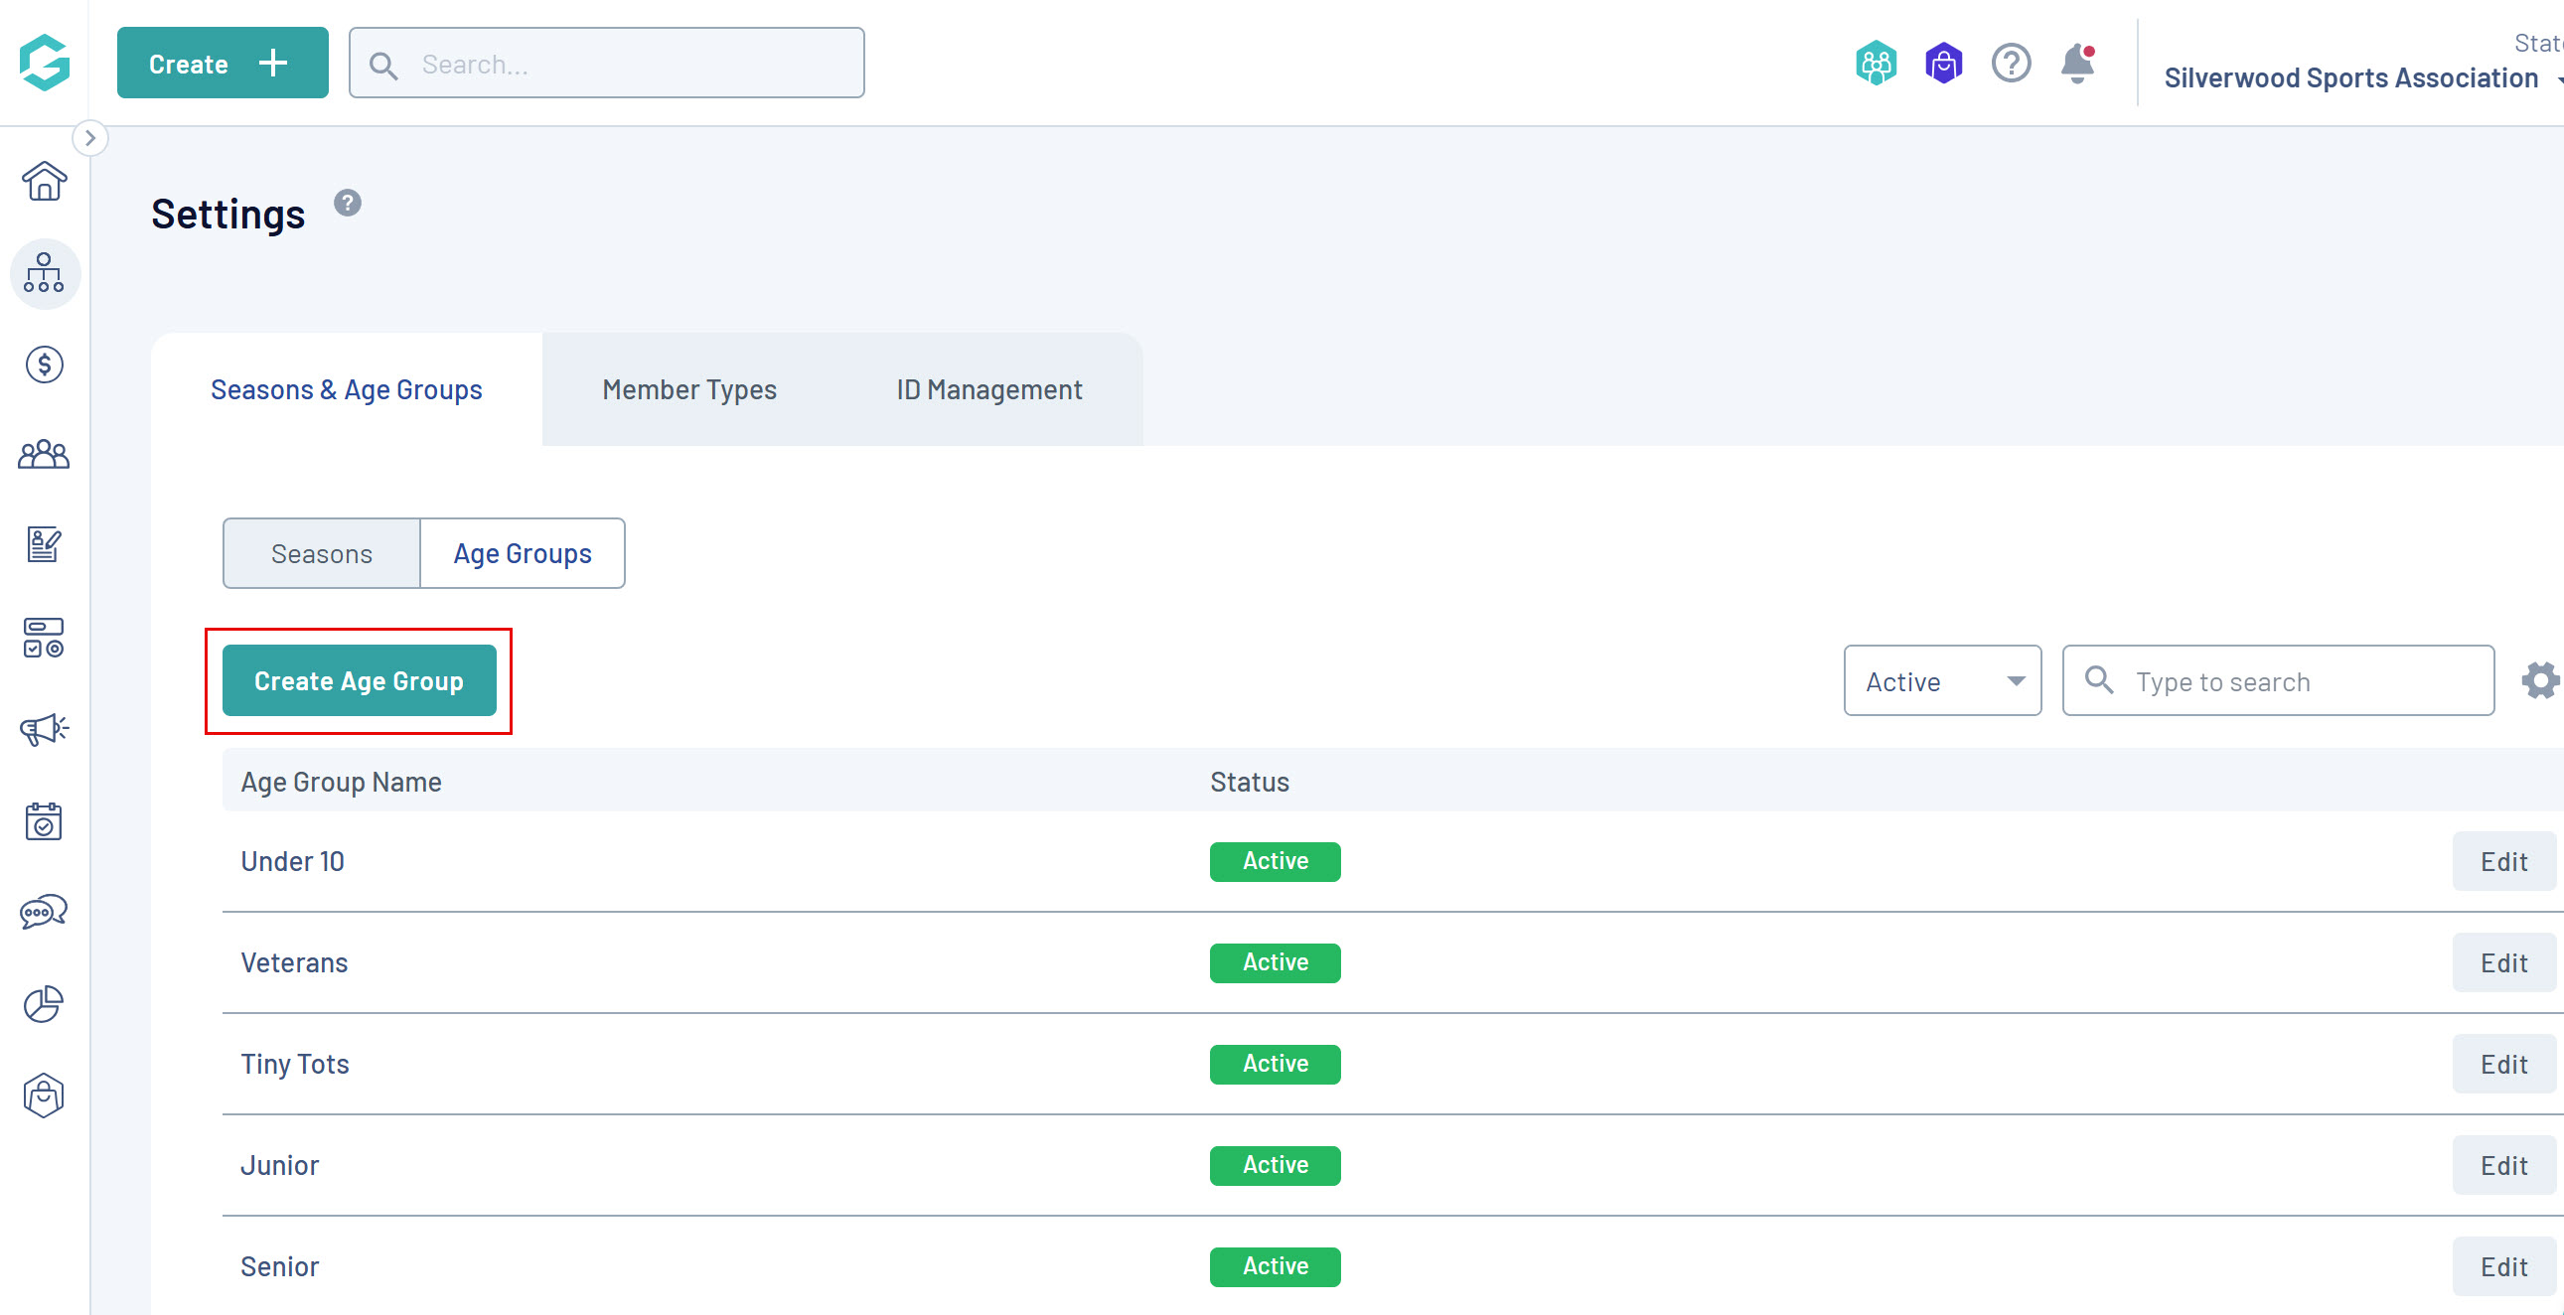Click the help icon beside Settings title

(x=348, y=203)
